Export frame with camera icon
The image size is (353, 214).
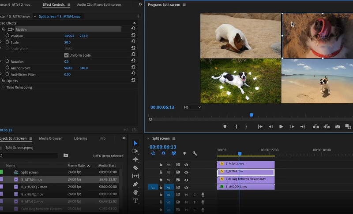click(338, 127)
